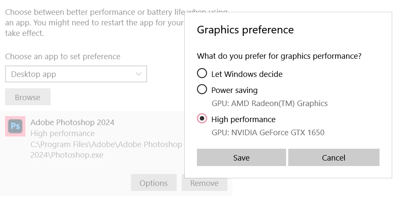Cancel the Graphics preference dialog
This screenshot has height=199, width=396.
click(x=333, y=158)
